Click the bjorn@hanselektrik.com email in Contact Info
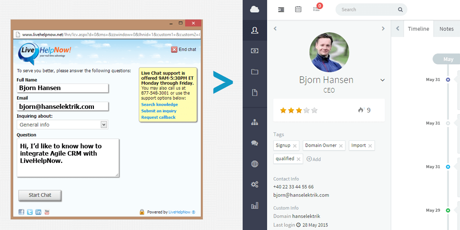Screen dimensions: 460x230 click(x=301, y=195)
